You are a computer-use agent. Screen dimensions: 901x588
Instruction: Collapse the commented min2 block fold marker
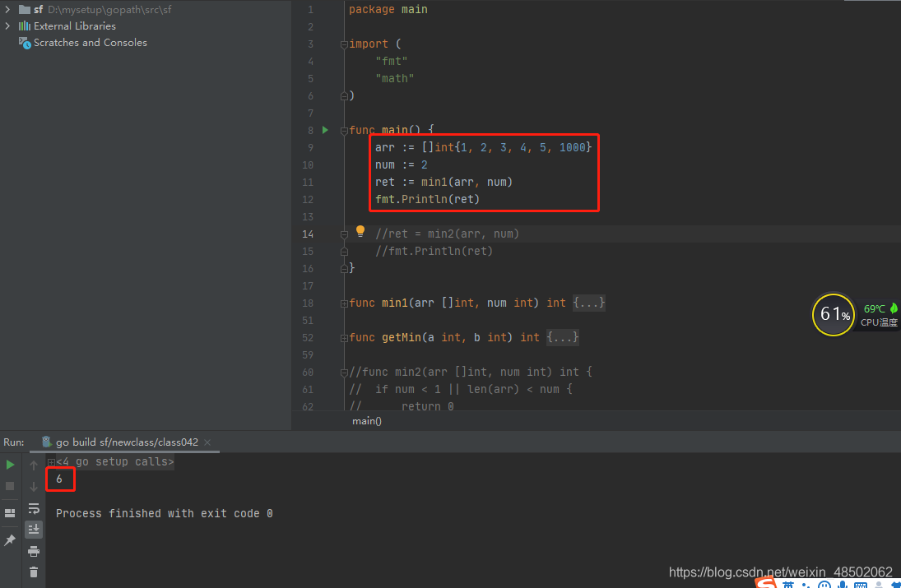click(344, 372)
